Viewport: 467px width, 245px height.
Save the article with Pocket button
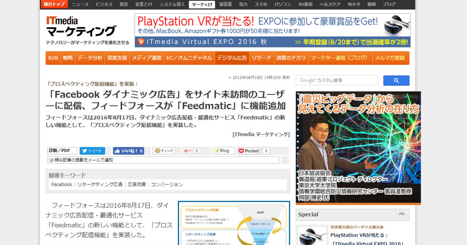[x=249, y=151]
